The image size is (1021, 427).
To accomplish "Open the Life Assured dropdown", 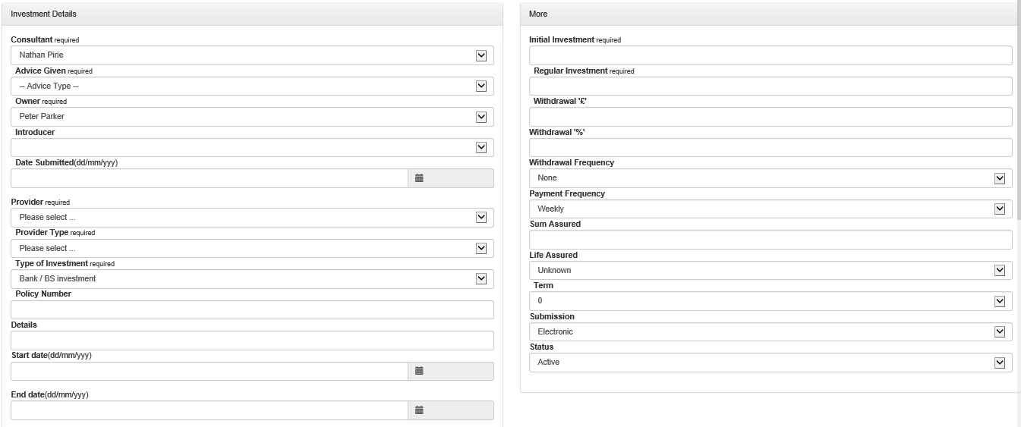I will point(770,270).
